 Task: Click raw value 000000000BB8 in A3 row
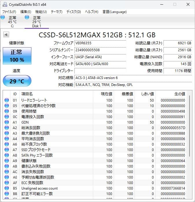[173, 133]
